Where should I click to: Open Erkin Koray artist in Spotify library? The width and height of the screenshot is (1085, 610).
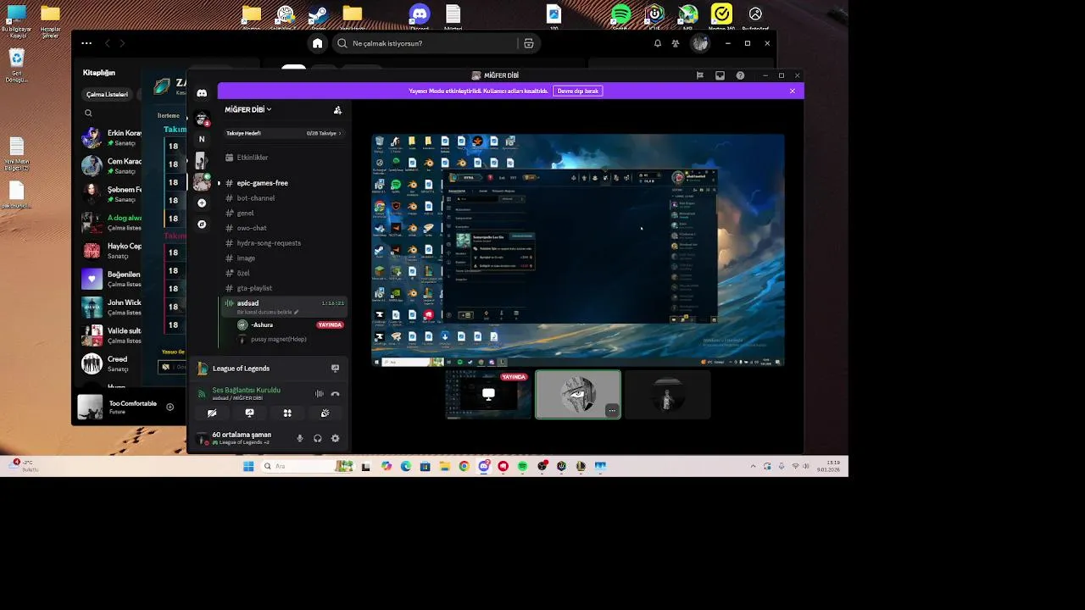tap(112, 138)
